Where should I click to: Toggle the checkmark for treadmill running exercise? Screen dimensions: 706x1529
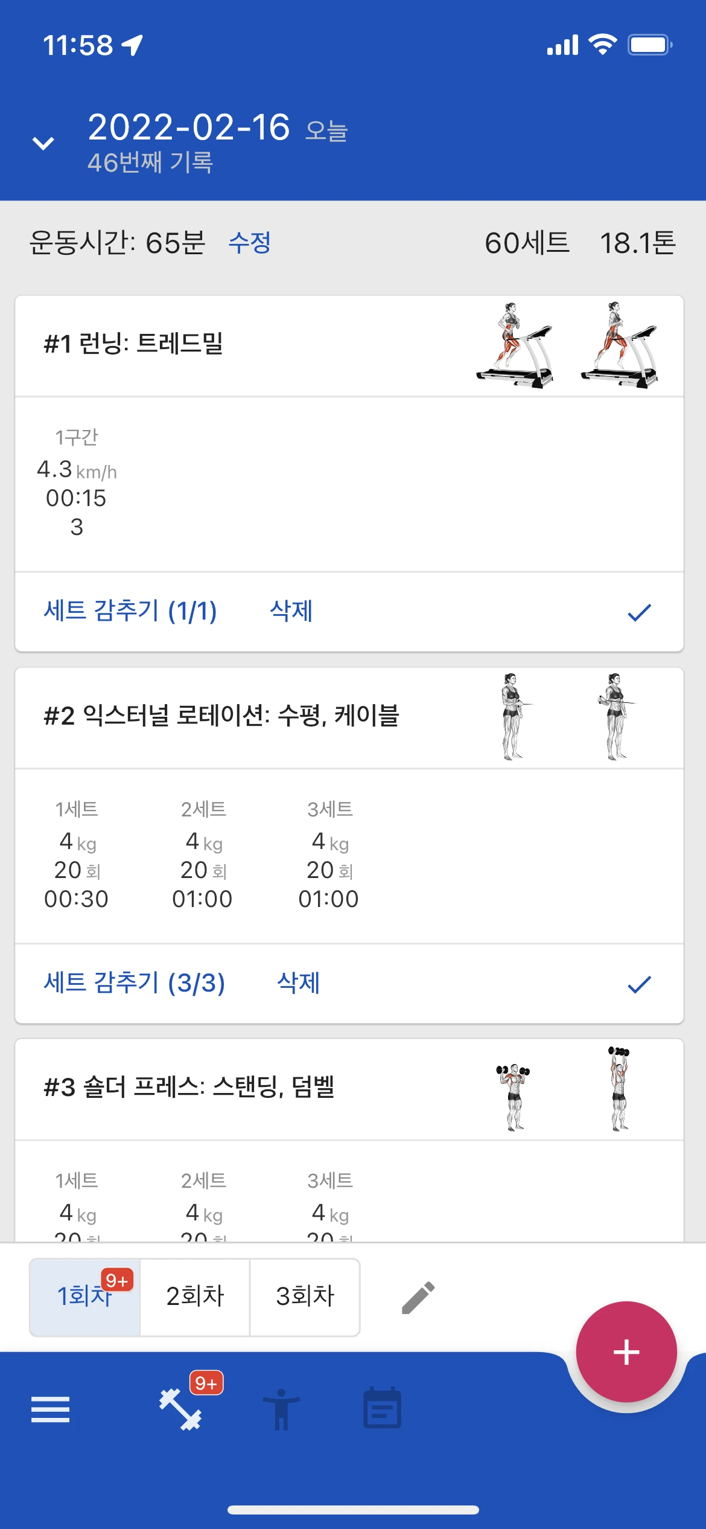639,612
